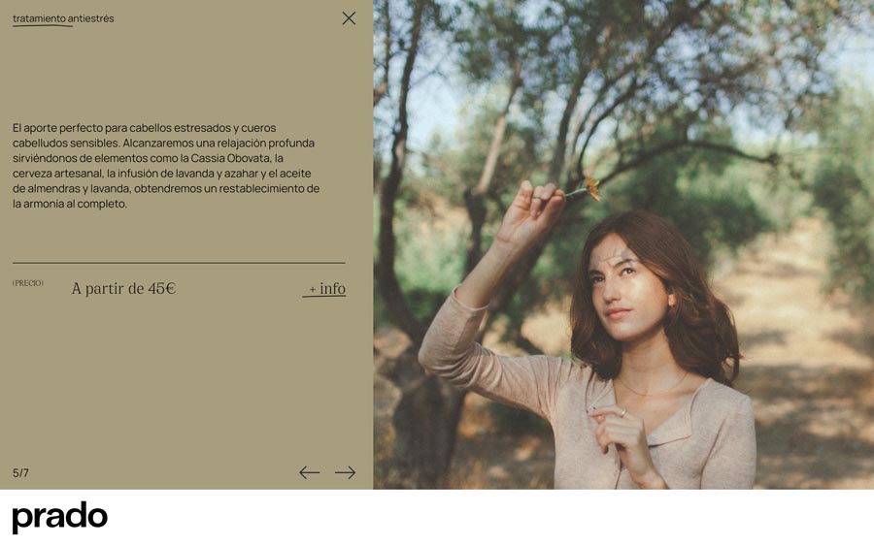874x546 pixels.
Task: Click the small (PRECIO) label
Action: pos(28,283)
